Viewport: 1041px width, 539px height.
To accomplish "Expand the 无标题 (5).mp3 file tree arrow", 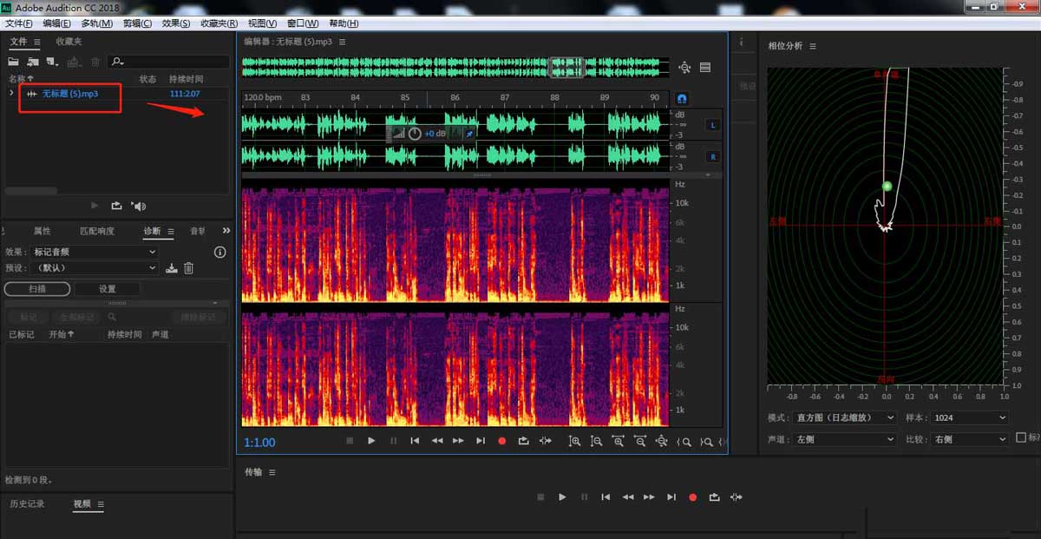I will click(x=11, y=93).
